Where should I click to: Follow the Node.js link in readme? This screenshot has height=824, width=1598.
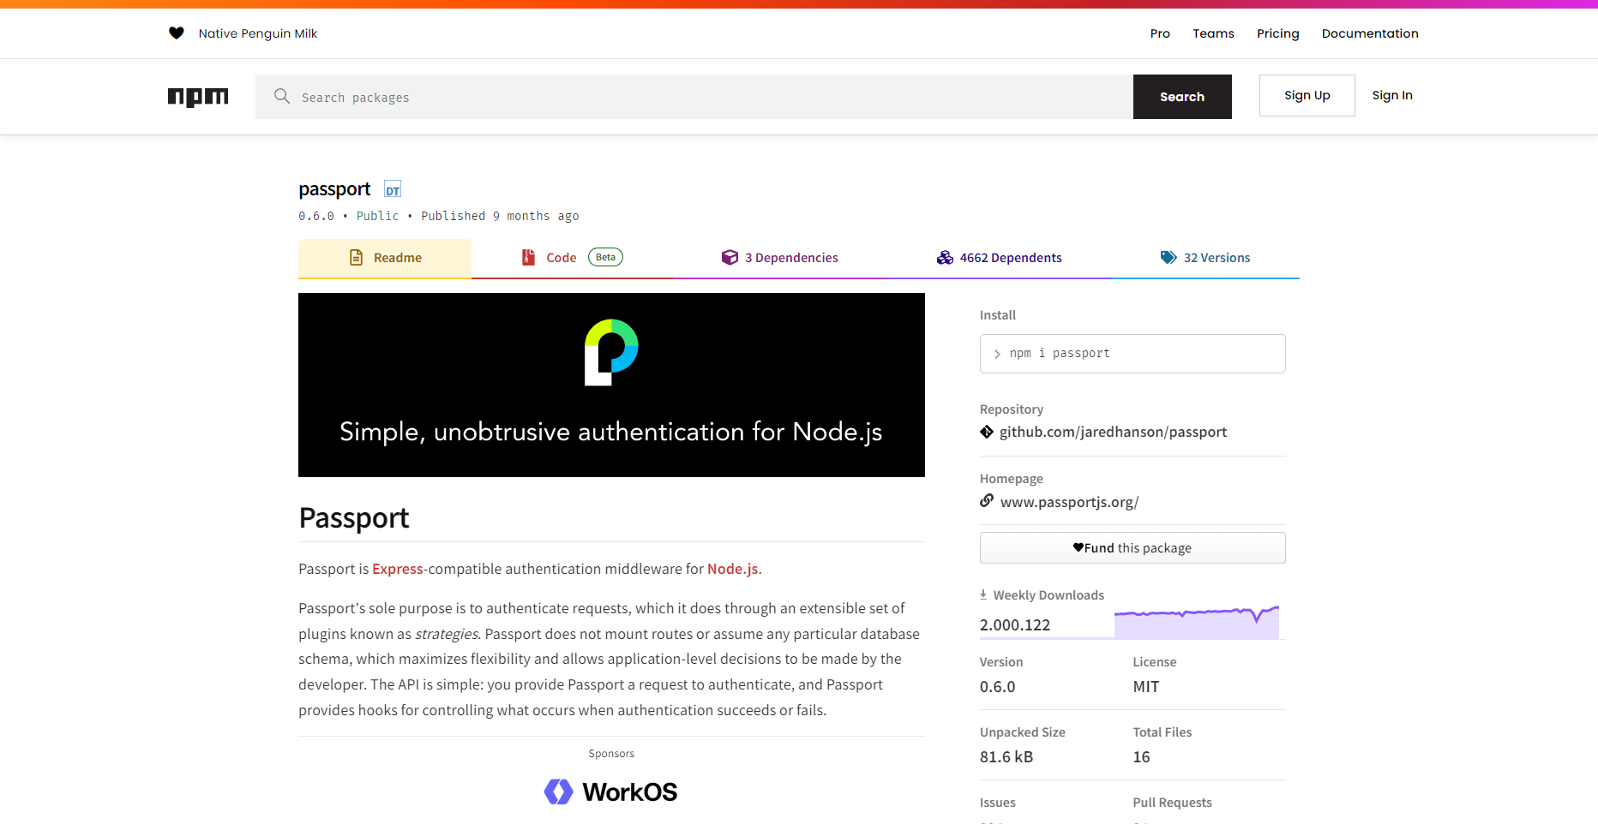tap(732, 569)
